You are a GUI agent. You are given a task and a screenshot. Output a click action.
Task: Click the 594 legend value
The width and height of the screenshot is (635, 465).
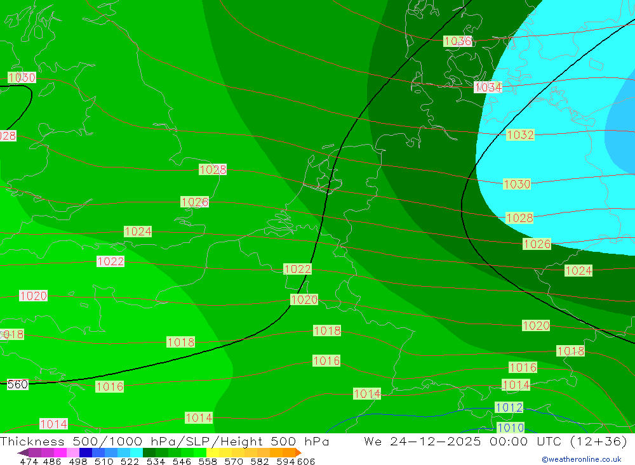click(286, 461)
